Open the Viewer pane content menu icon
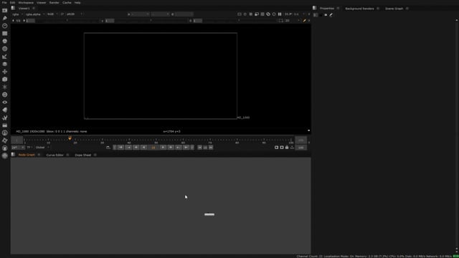Screen dimensions: 459x258 pos(13,8)
